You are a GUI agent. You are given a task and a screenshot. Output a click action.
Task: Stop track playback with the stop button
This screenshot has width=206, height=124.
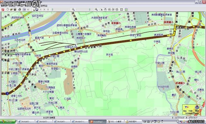pos(44,9)
